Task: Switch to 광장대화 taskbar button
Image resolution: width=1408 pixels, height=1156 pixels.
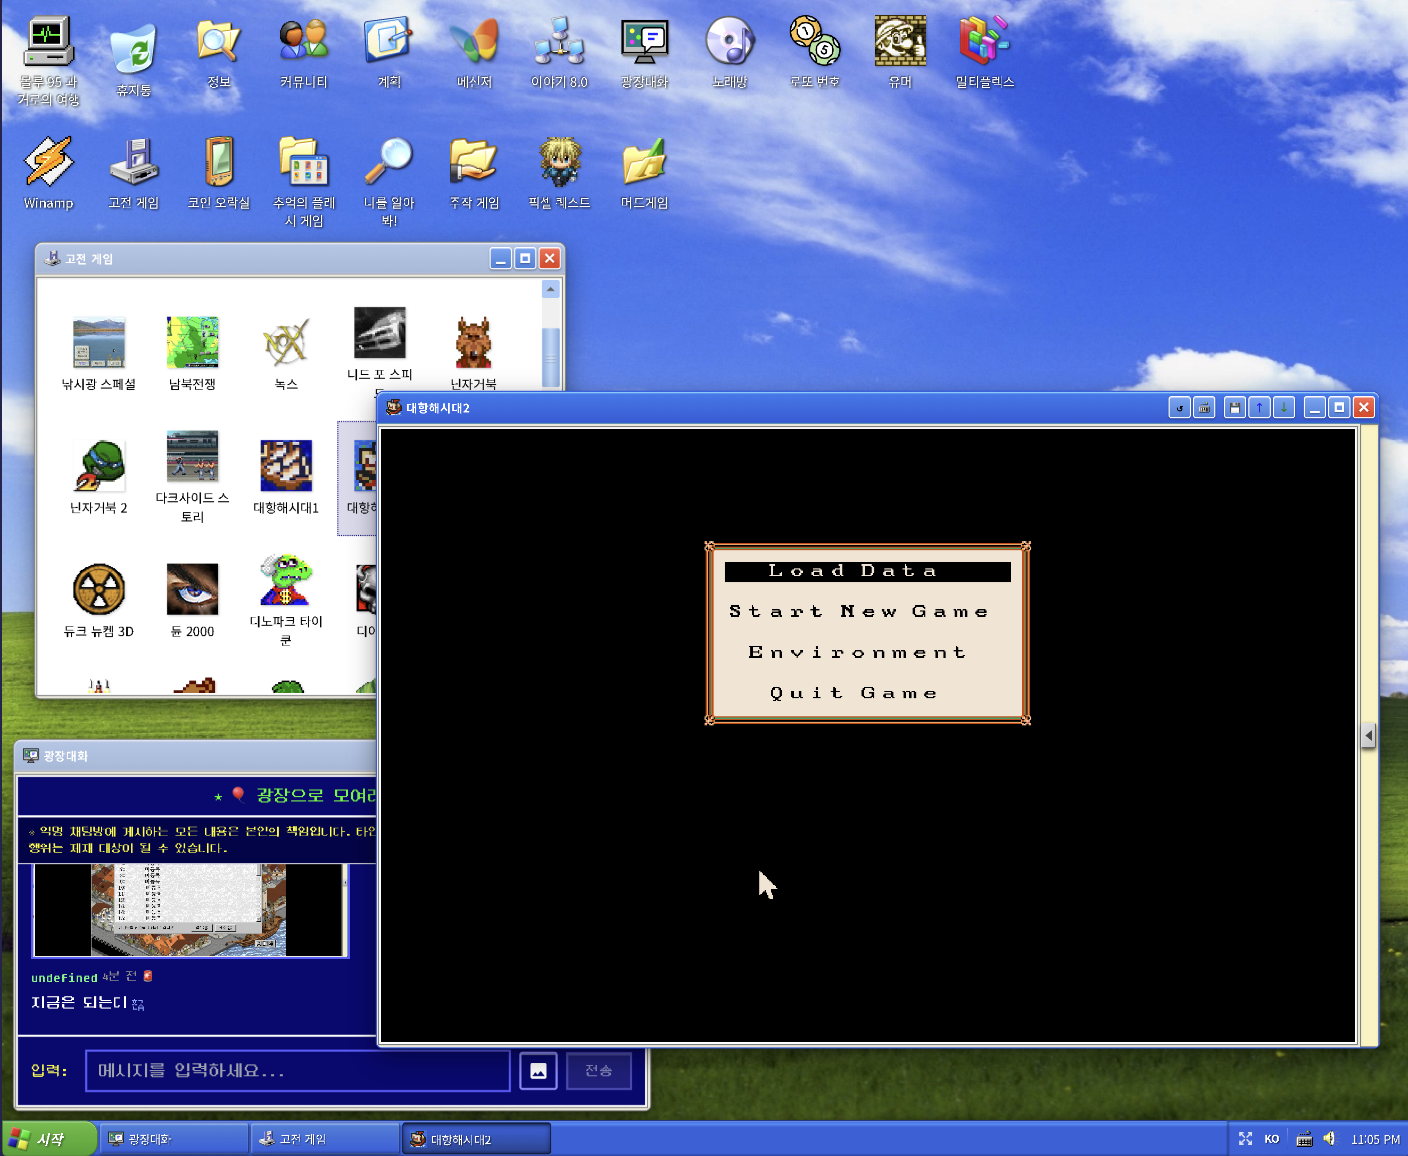Action: [175, 1140]
